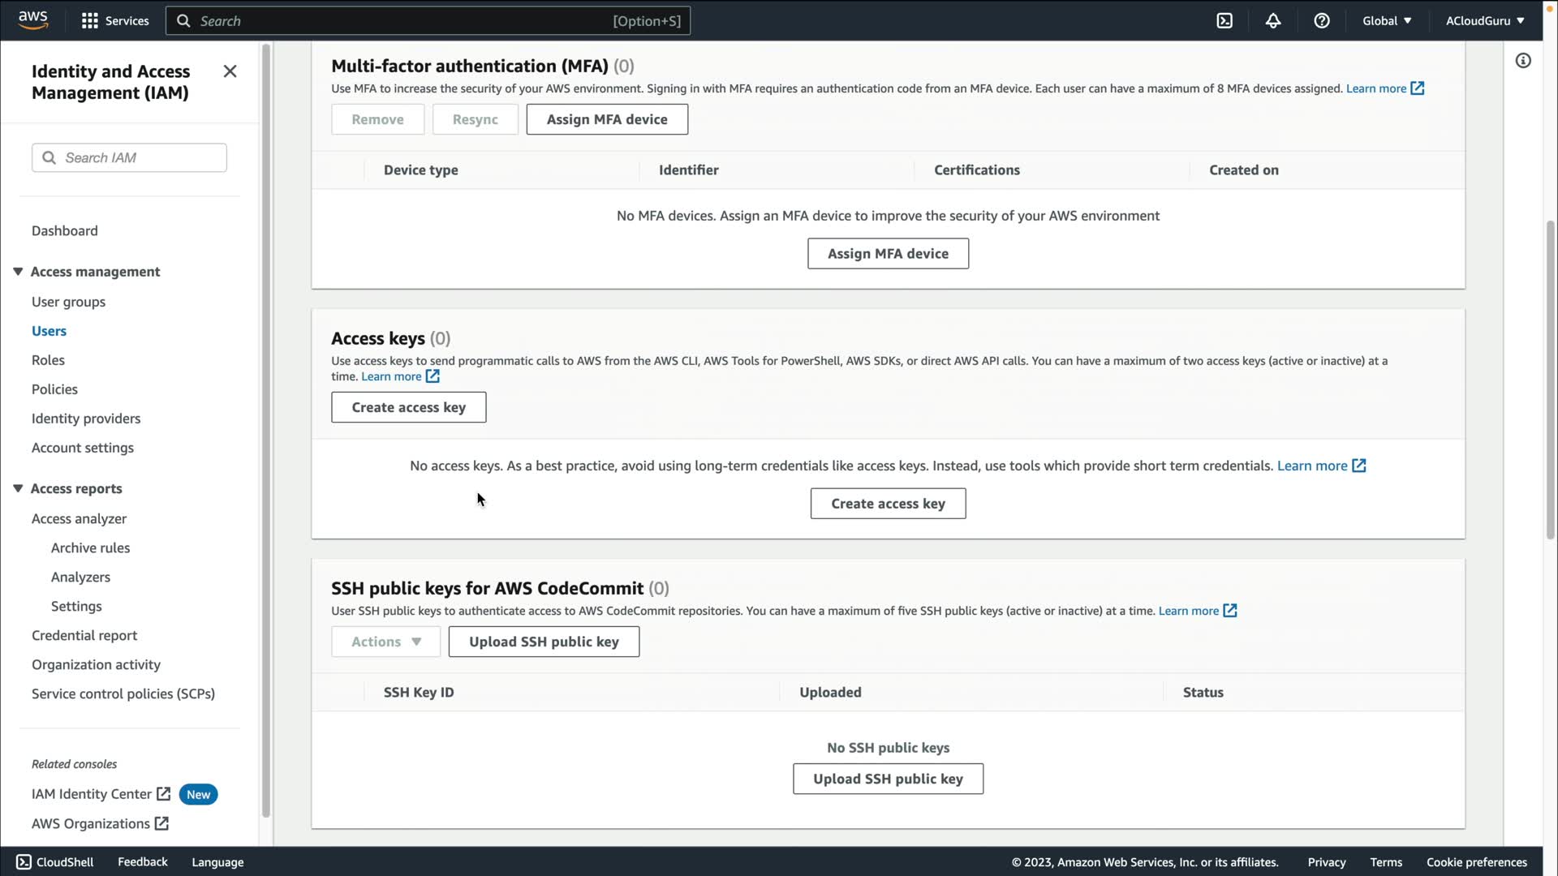Open the Services grid menu
The image size is (1558, 876).
[90, 21]
